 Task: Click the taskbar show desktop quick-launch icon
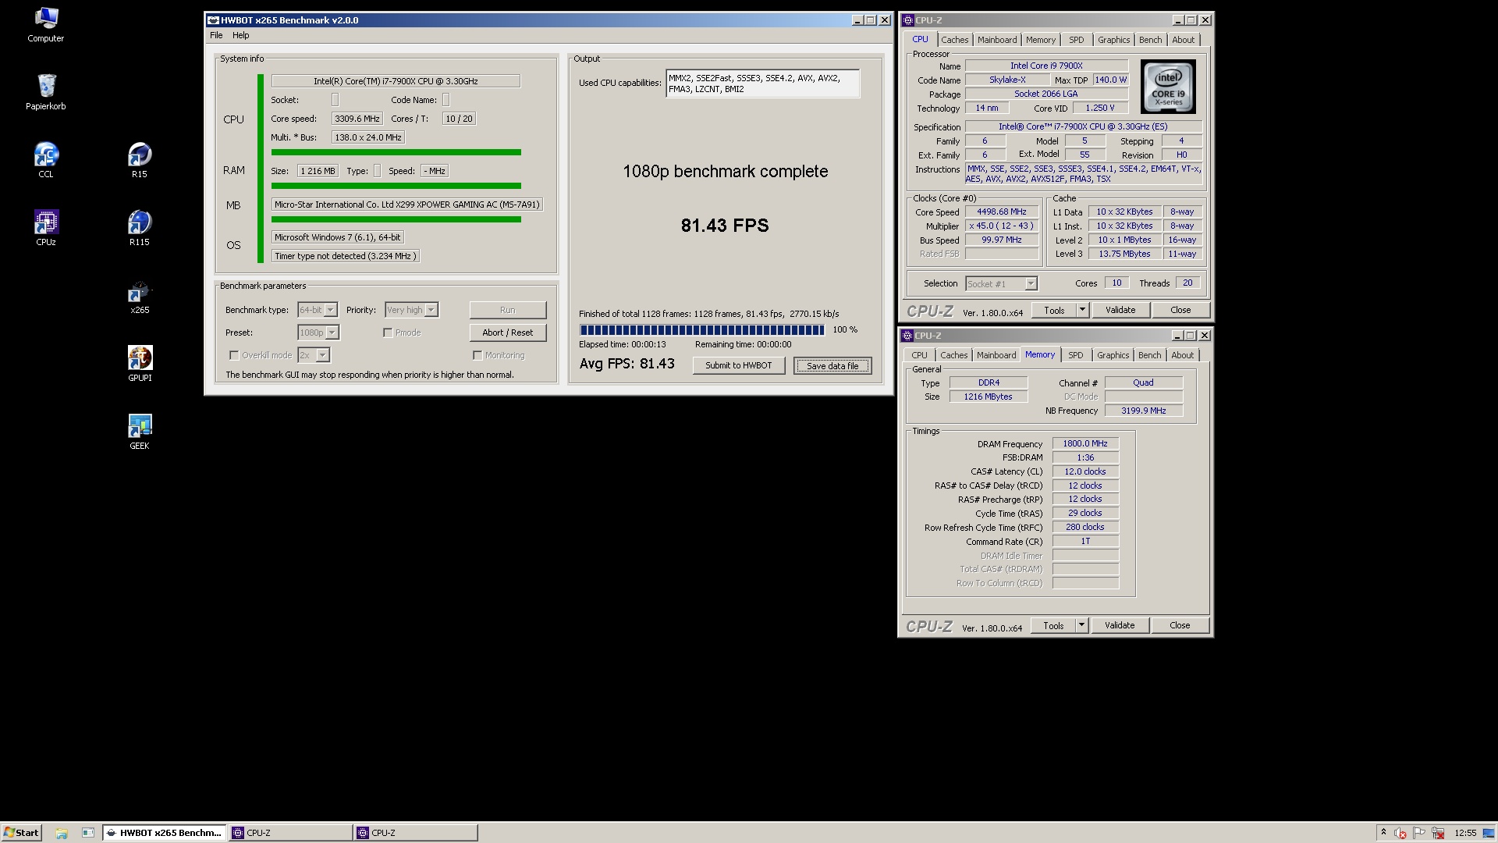88,833
